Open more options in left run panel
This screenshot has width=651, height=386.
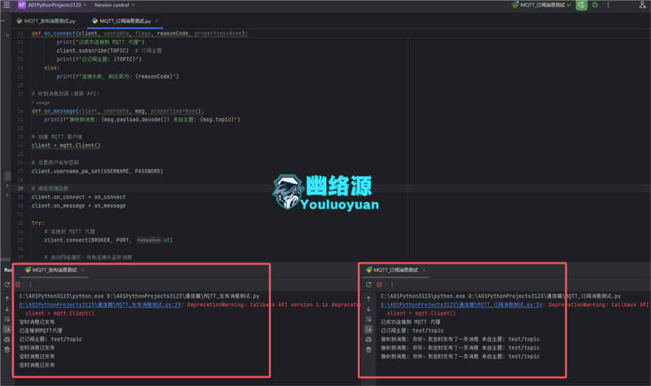[31, 285]
